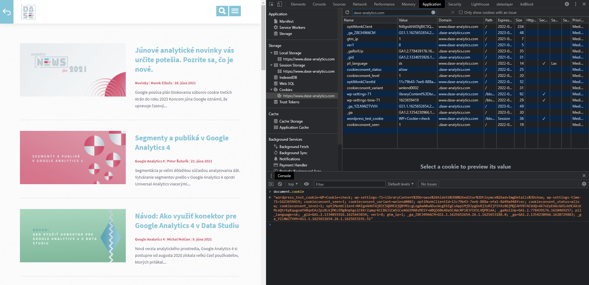Select Background Sync service

click(293, 153)
